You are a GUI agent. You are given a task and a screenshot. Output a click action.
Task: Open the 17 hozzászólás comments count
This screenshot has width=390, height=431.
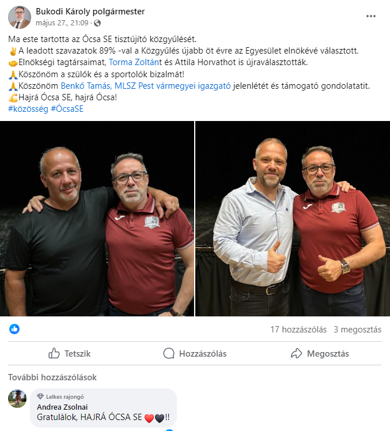point(298,330)
